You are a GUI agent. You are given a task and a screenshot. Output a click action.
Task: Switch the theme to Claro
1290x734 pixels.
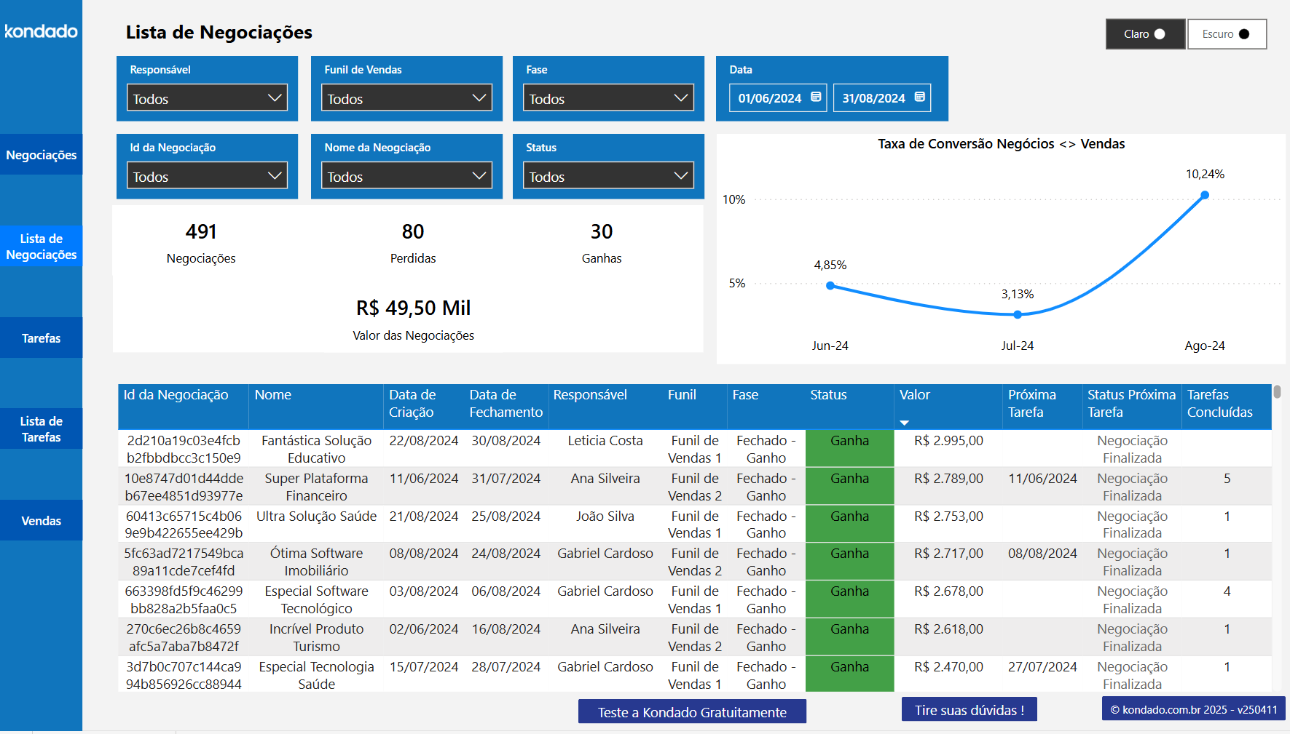(1145, 33)
